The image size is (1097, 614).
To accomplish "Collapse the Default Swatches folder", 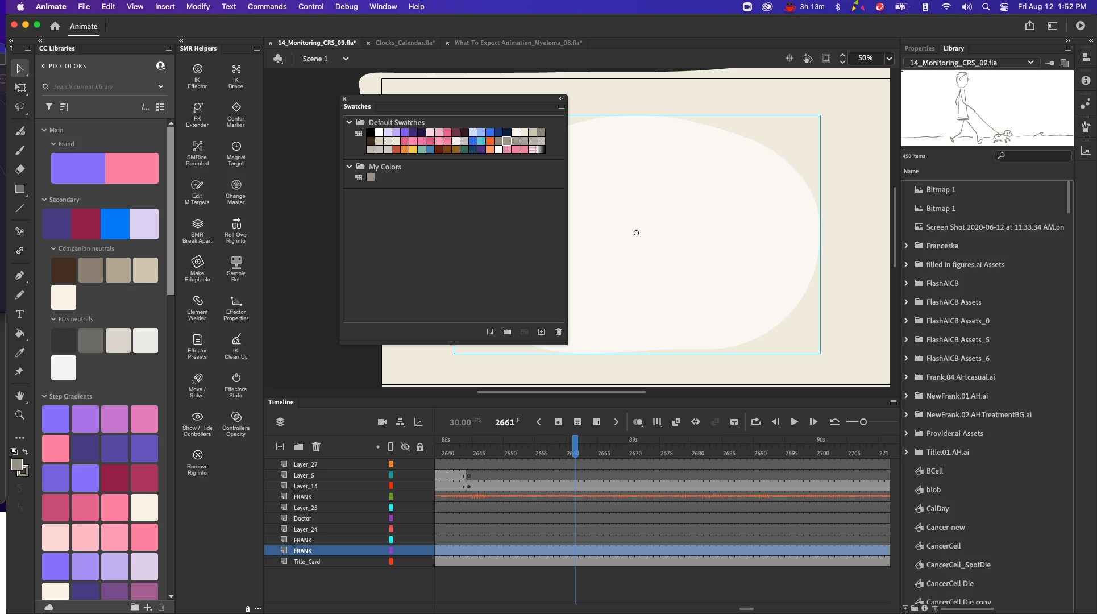I will tap(349, 122).
